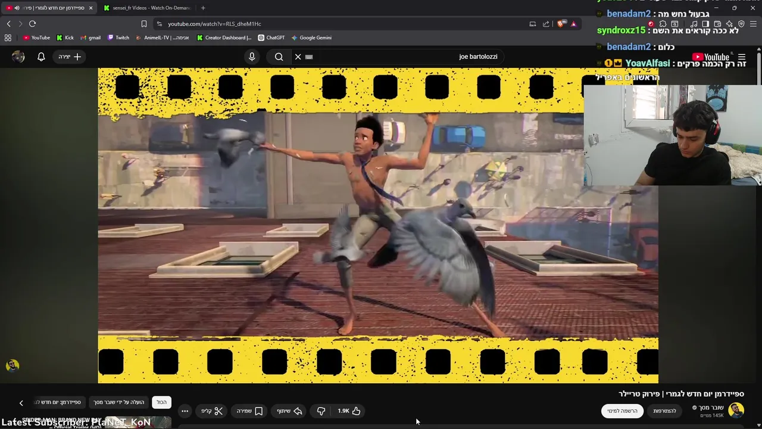The width and height of the screenshot is (762, 429).
Task: Select the 'ספיידרמן: יום חדש' chip
Action: coord(58,402)
